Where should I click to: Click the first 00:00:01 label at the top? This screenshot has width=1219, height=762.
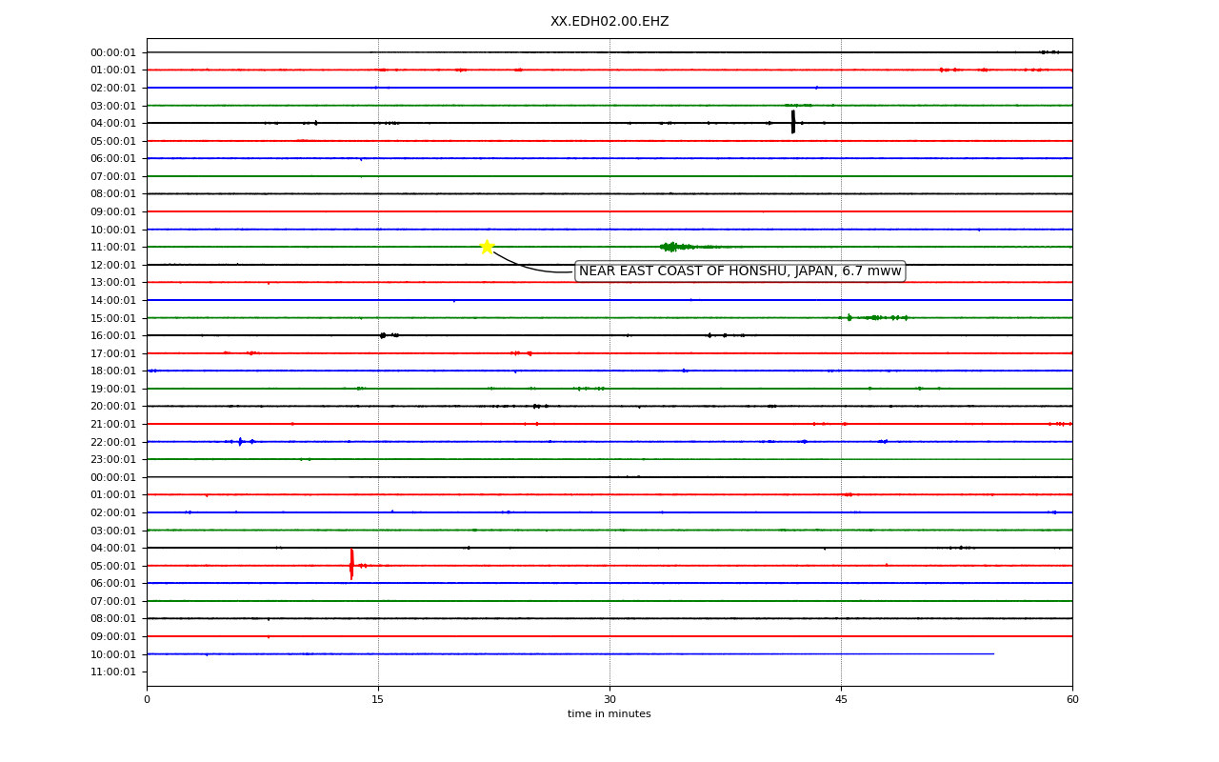click(x=113, y=52)
